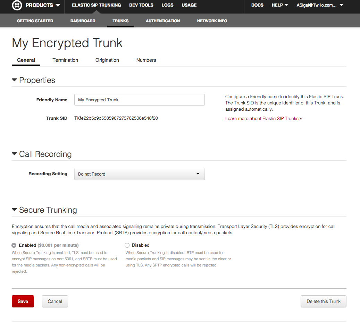Open the Products dropdown menu
The width and height of the screenshot is (360, 322).
coord(43,5)
